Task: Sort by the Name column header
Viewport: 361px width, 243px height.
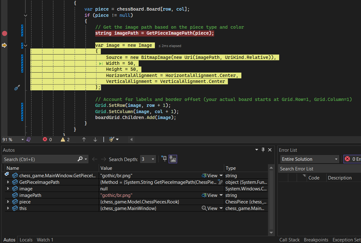Action: click(x=52, y=168)
